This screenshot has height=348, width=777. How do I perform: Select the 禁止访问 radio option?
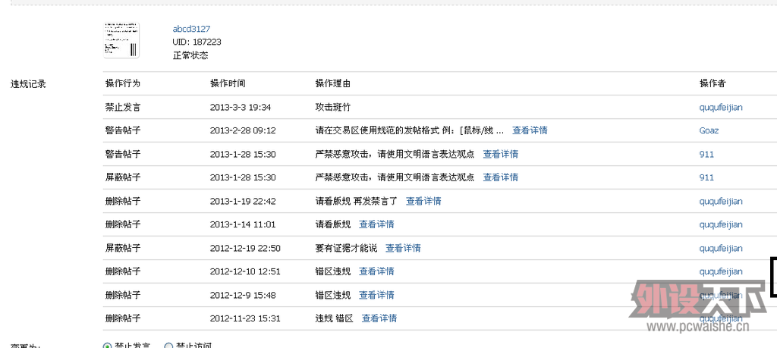[x=168, y=346]
